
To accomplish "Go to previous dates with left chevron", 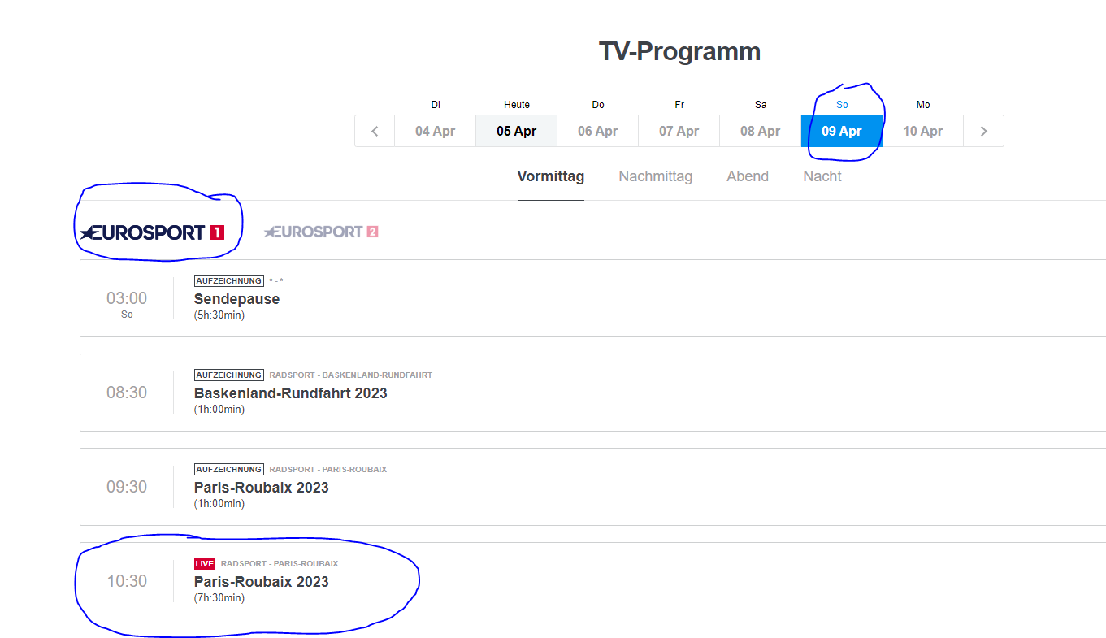I will point(375,131).
